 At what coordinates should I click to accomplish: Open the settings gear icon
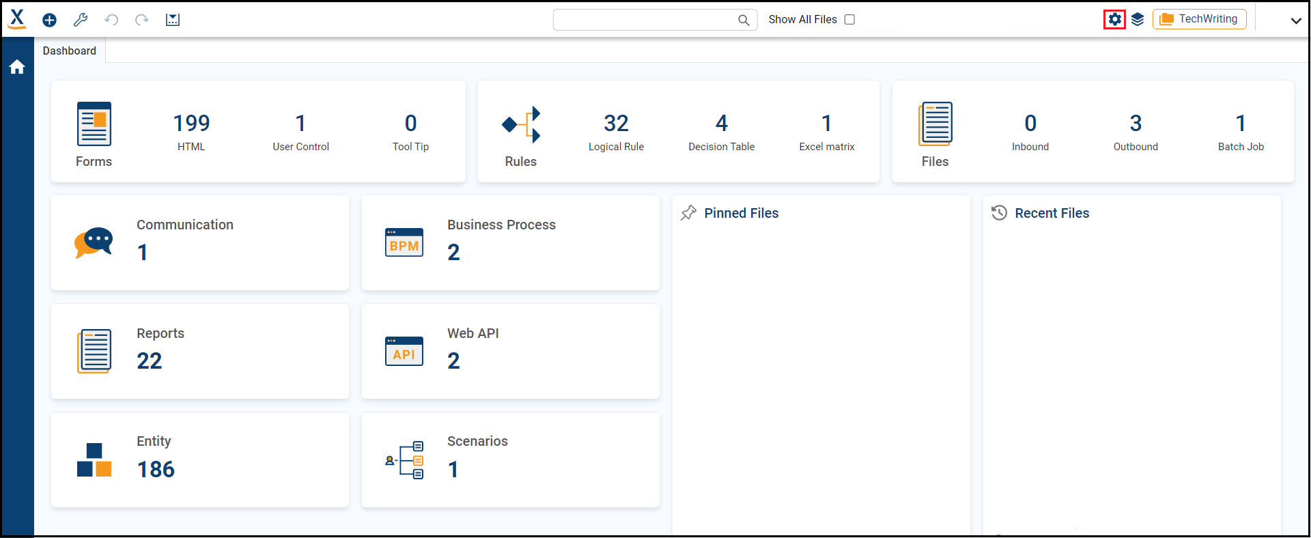pyautogui.click(x=1114, y=19)
